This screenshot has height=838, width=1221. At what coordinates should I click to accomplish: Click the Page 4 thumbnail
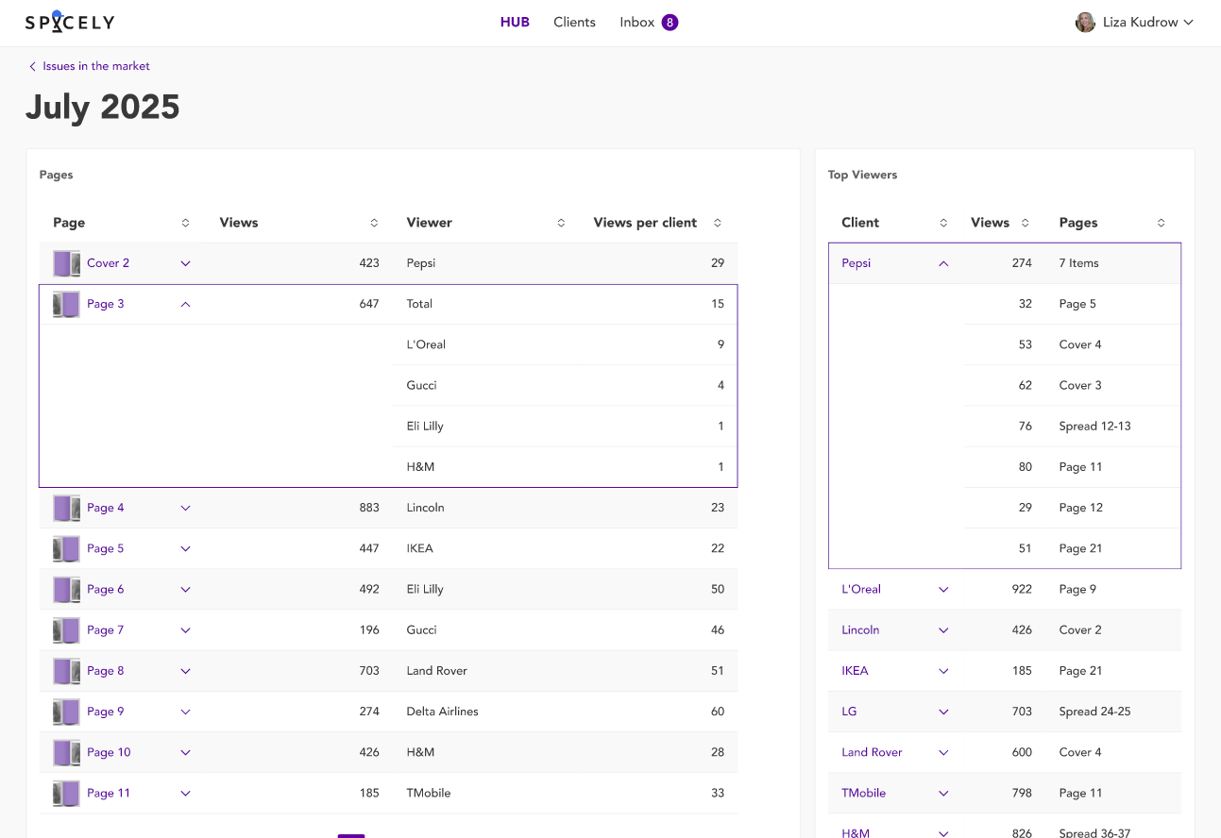66,508
